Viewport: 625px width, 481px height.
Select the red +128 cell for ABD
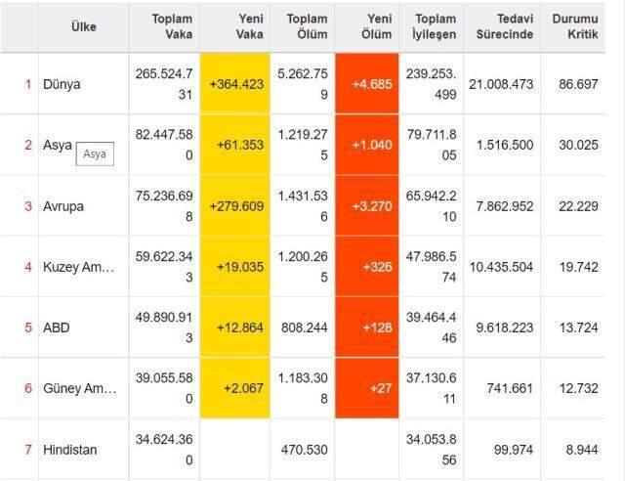[x=367, y=328]
